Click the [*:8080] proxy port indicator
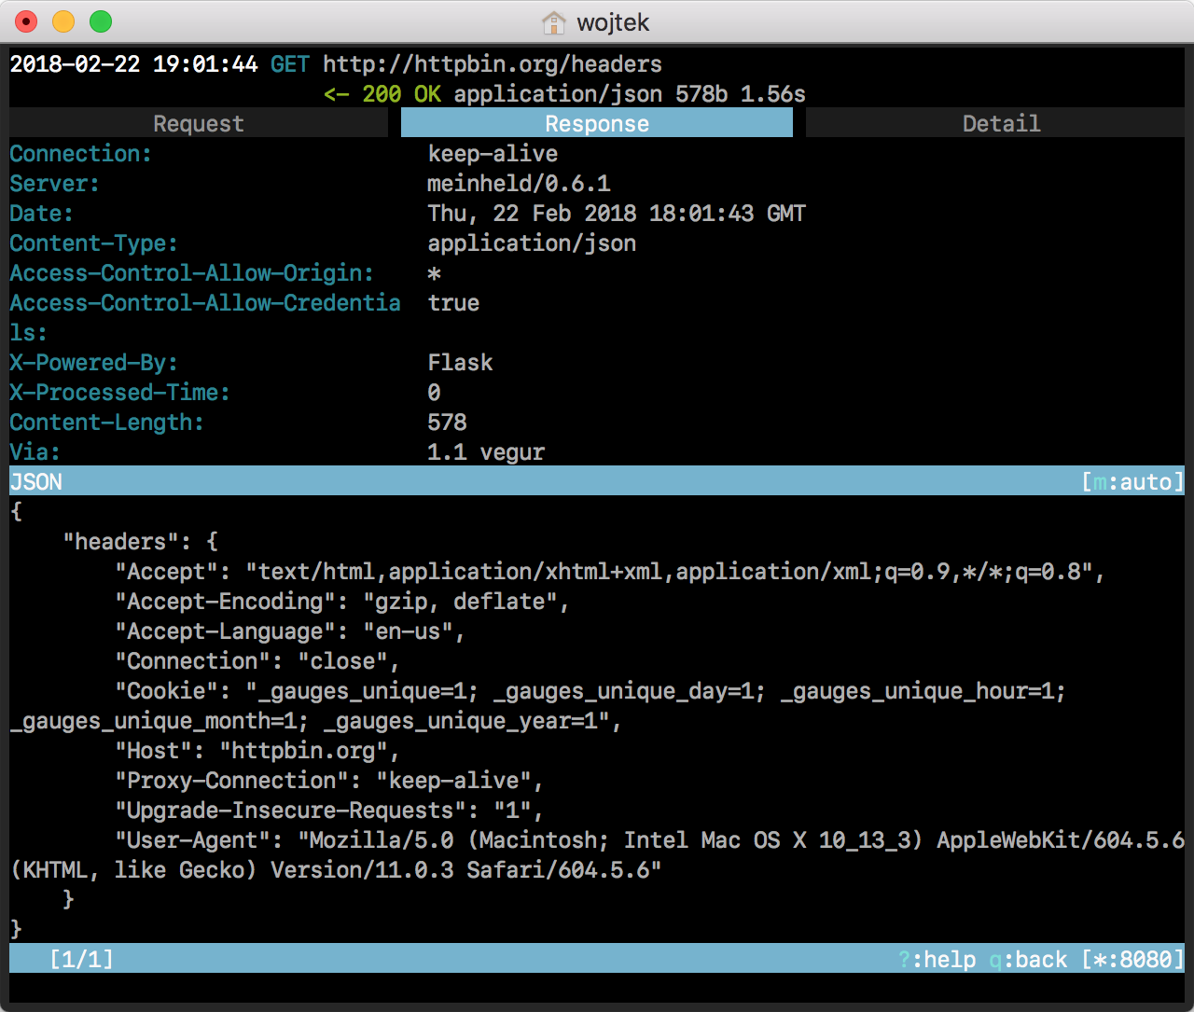The width and height of the screenshot is (1194, 1012). [x=1132, y=960]
